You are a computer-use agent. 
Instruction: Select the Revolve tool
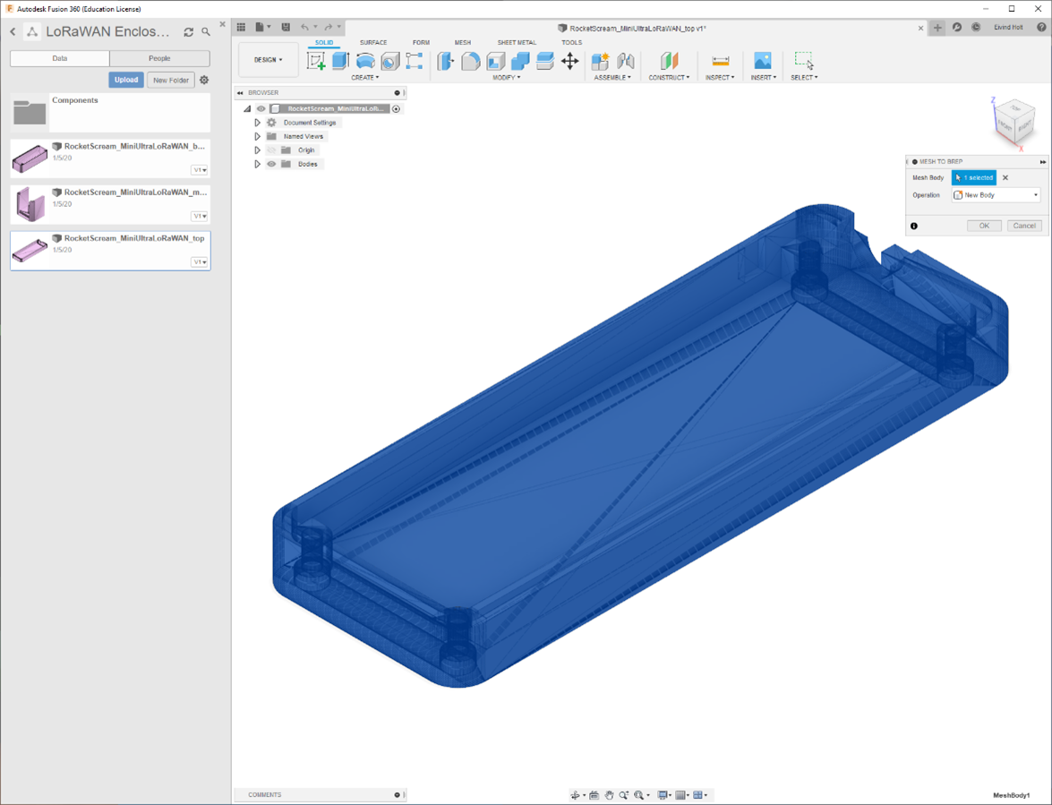[x=365, y=61]
